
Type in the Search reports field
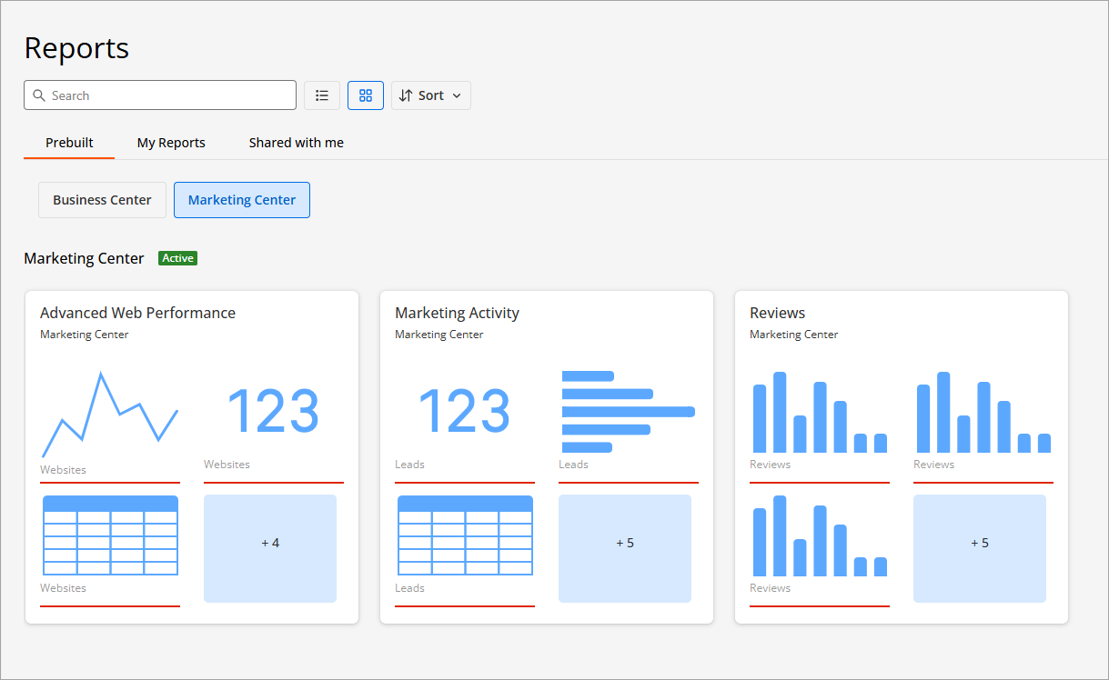[168, 95]
